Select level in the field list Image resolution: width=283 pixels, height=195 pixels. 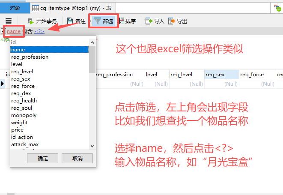click(50, 64)
